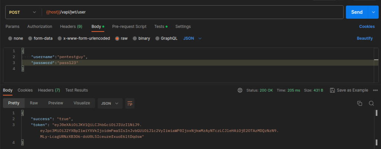Screen dimensions: 381x149
Task: Click Beautify to format the body
Action: [x=365, y=38]
